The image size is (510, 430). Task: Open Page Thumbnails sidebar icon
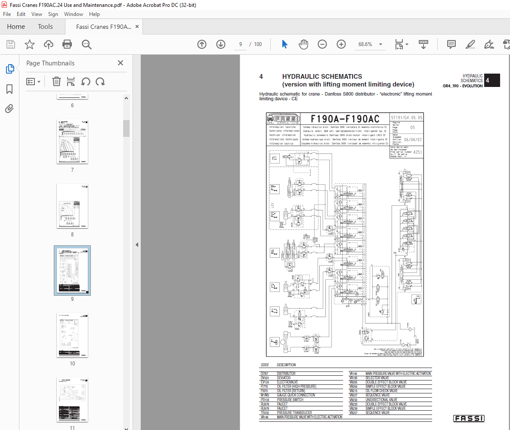[10, 68]
